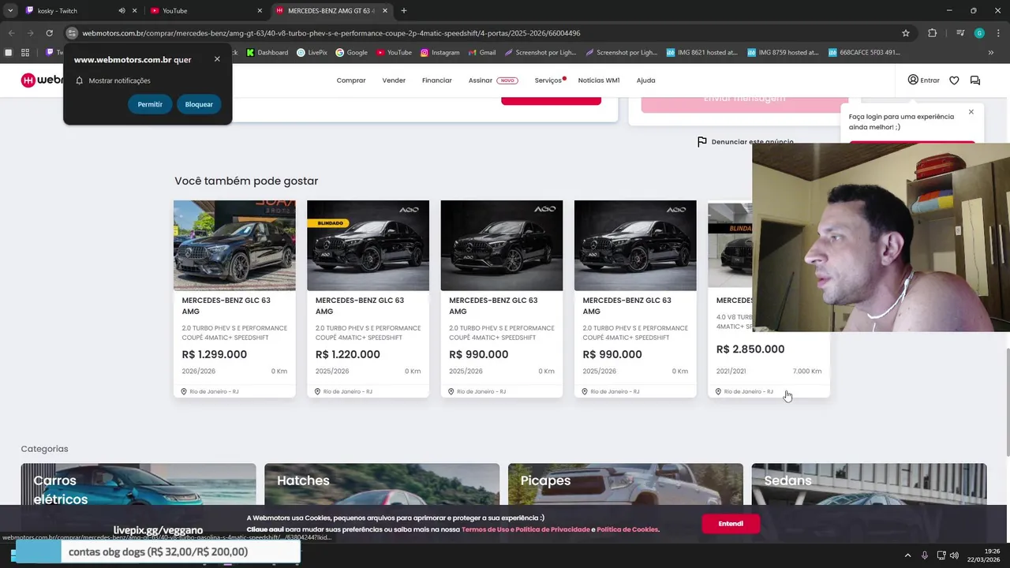Viewport: 1010px width, 568px height.
Task: Open the Comprar menu
Action: coord(351,80)
